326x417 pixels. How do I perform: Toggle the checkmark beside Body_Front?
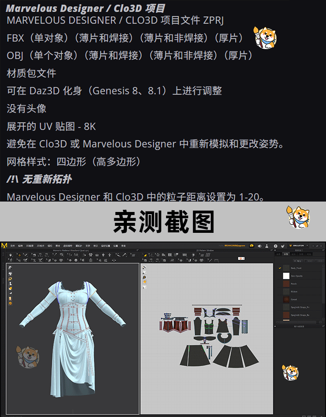tap(280, 268)
